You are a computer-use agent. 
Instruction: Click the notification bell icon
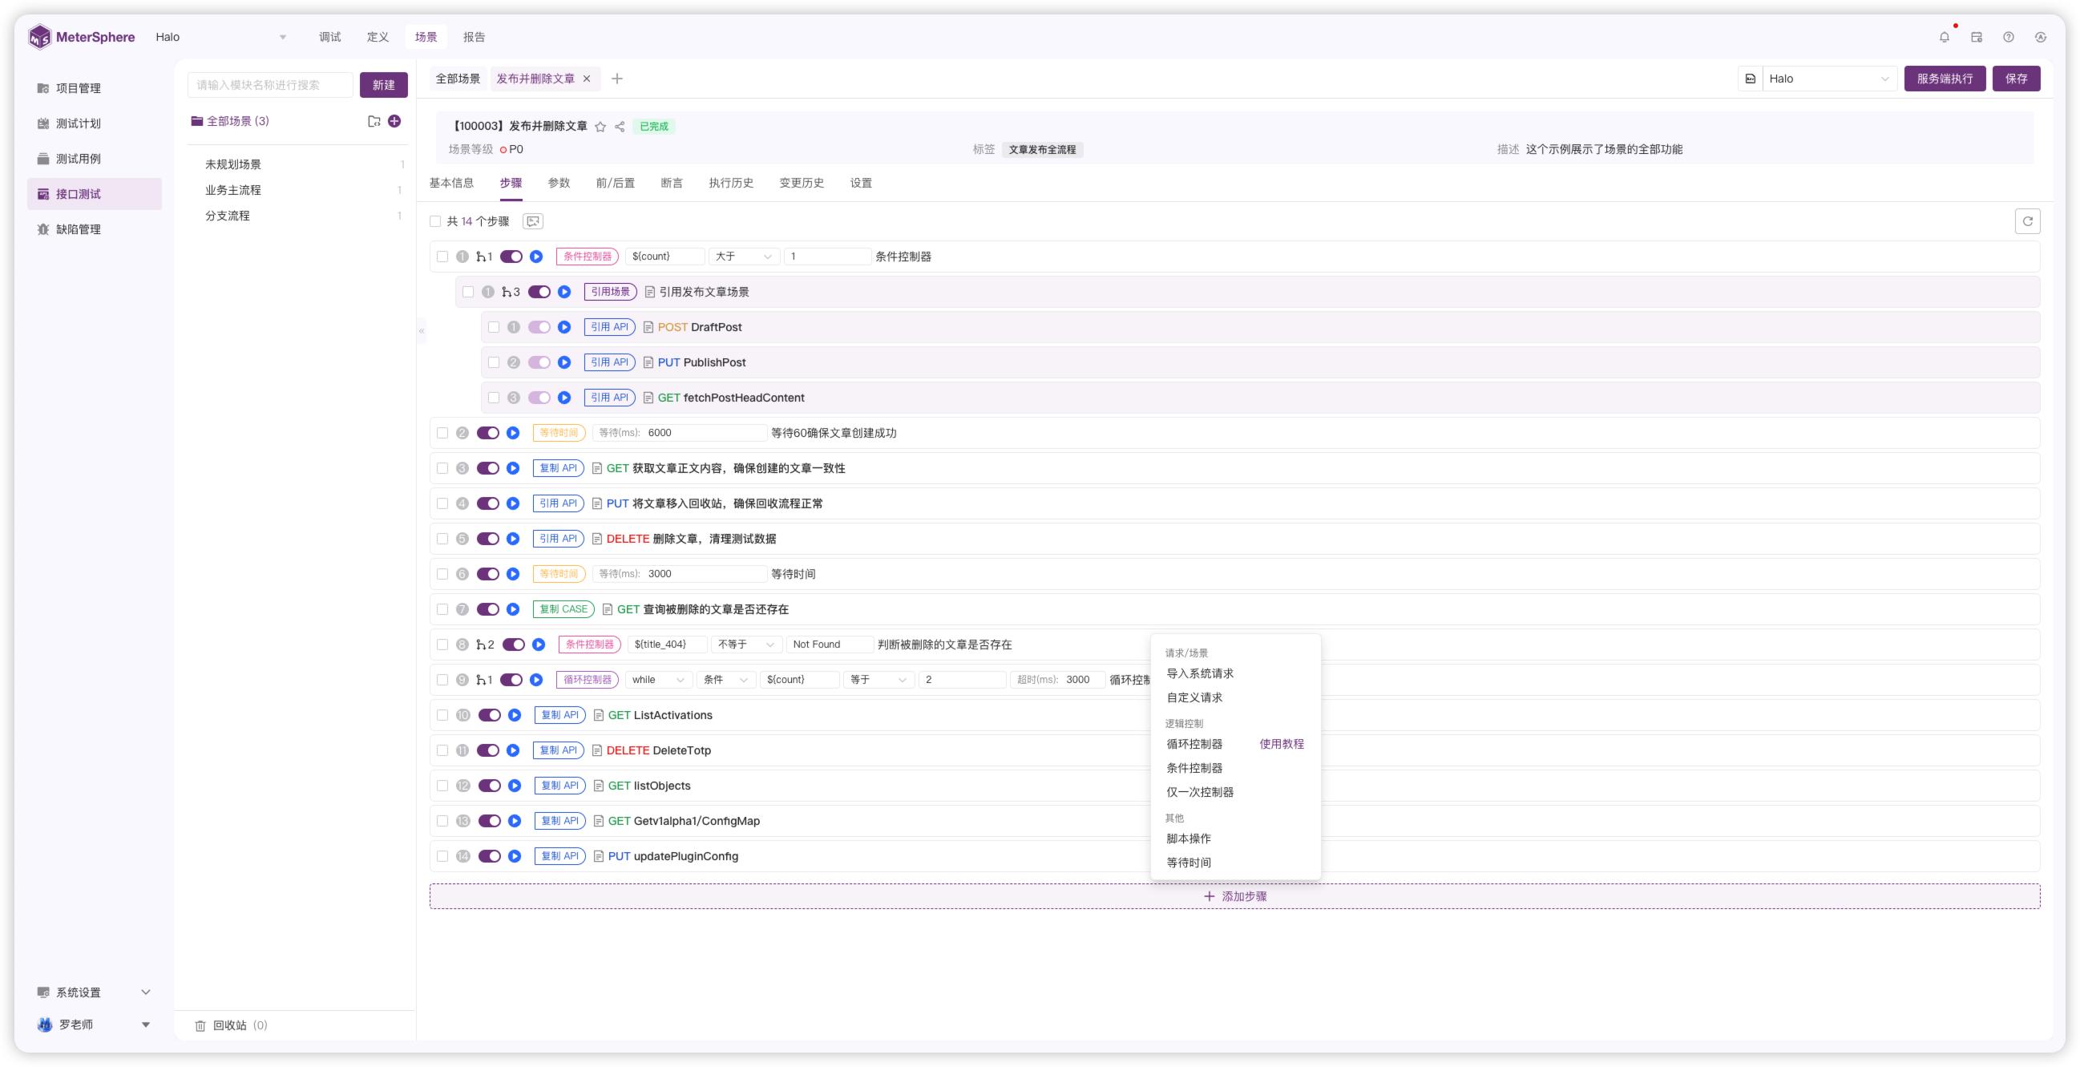tap(1944, 37)
